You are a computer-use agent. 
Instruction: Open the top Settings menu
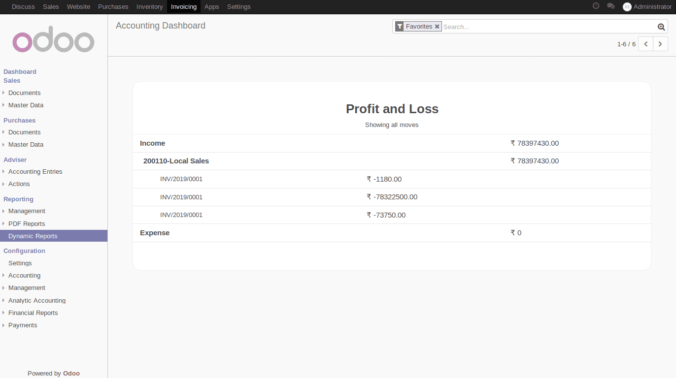point(239,7)
